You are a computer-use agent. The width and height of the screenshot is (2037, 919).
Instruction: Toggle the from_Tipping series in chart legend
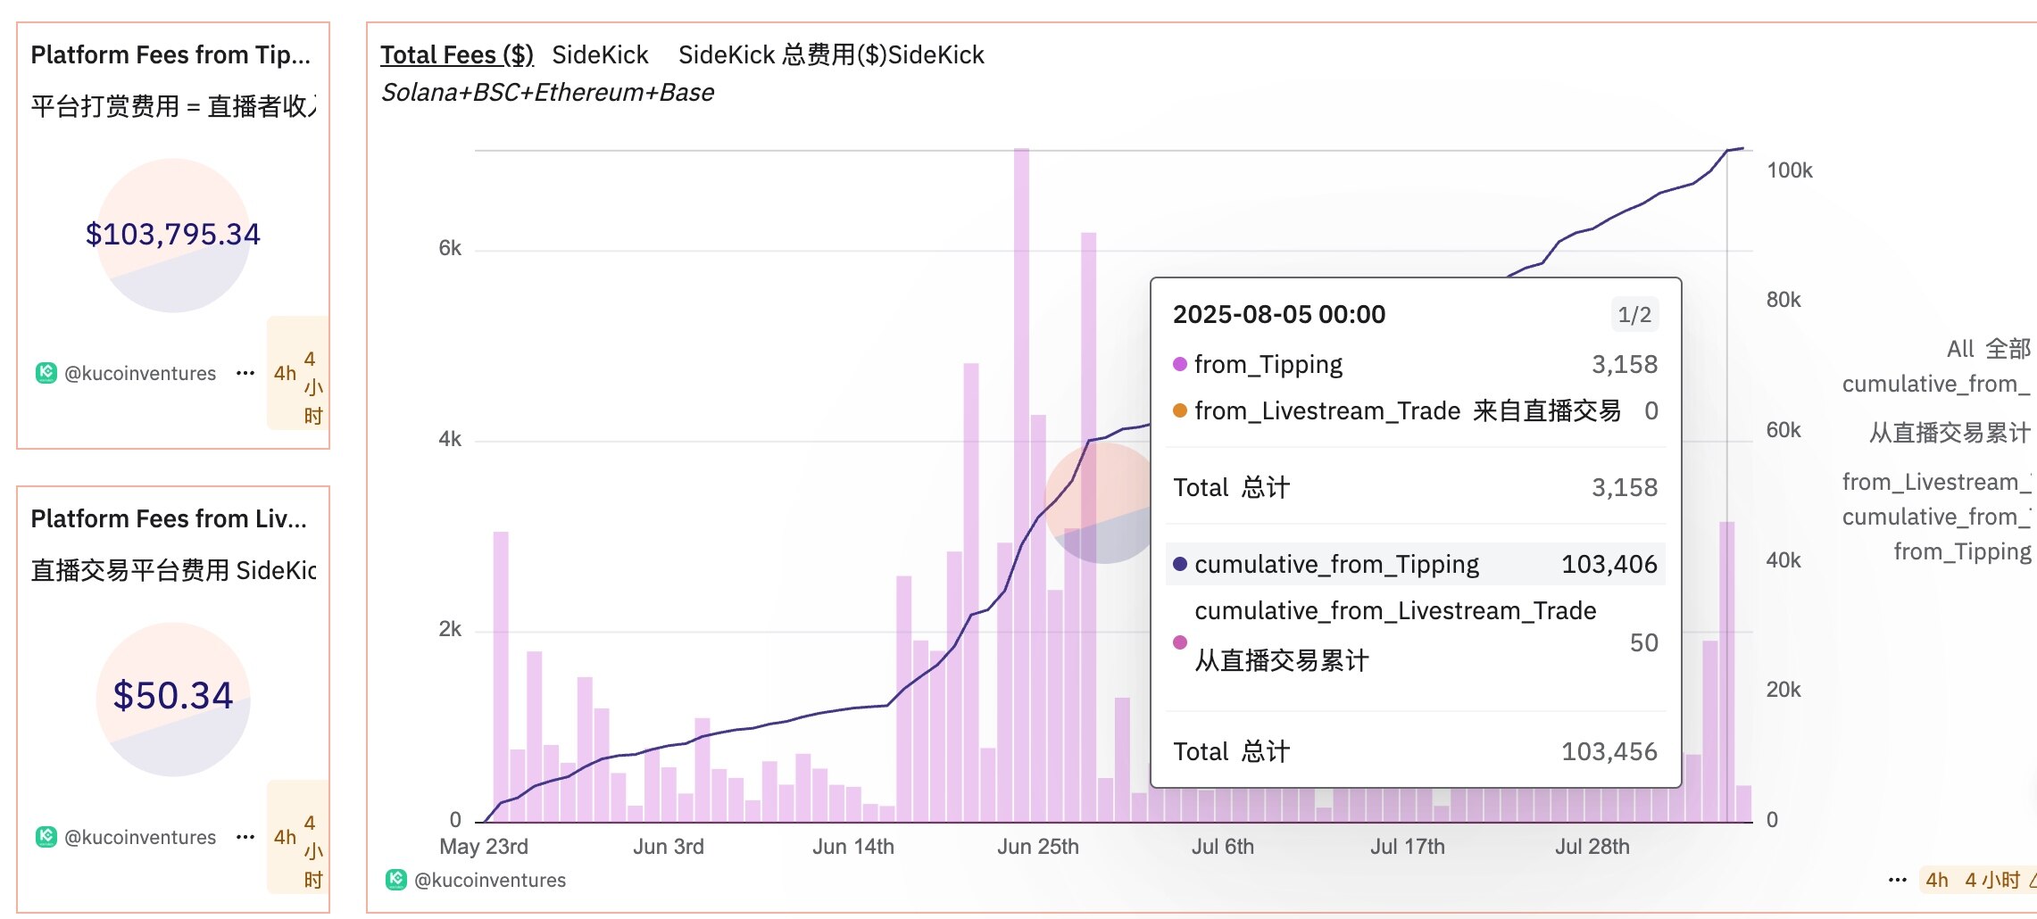(x=1961, y=551)
